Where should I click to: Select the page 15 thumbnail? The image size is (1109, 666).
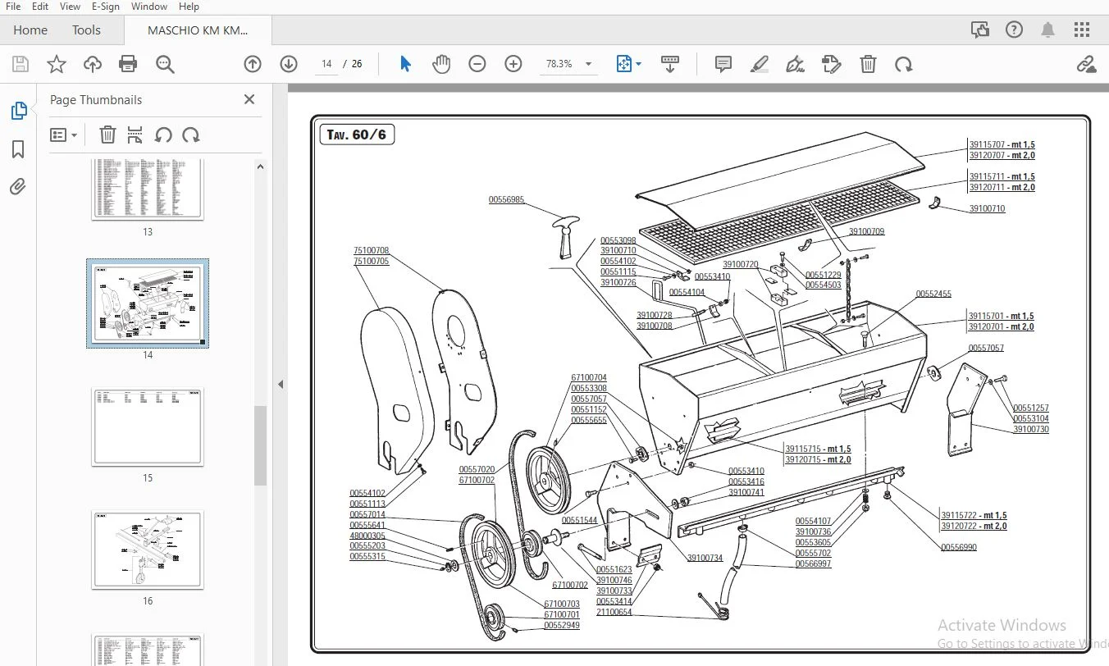click(x=148, y=427)
